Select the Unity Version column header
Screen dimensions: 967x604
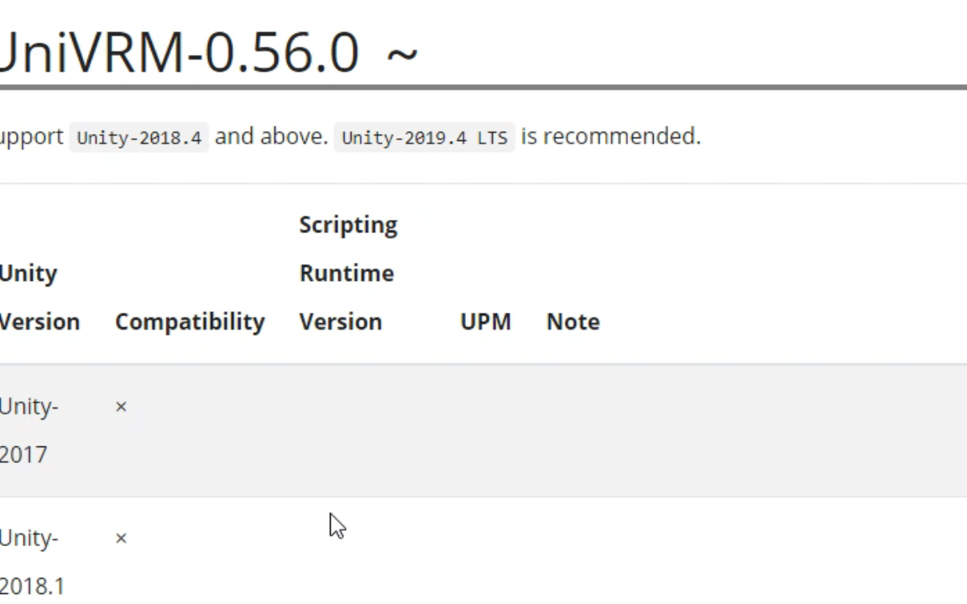click(x=39, y=298)
